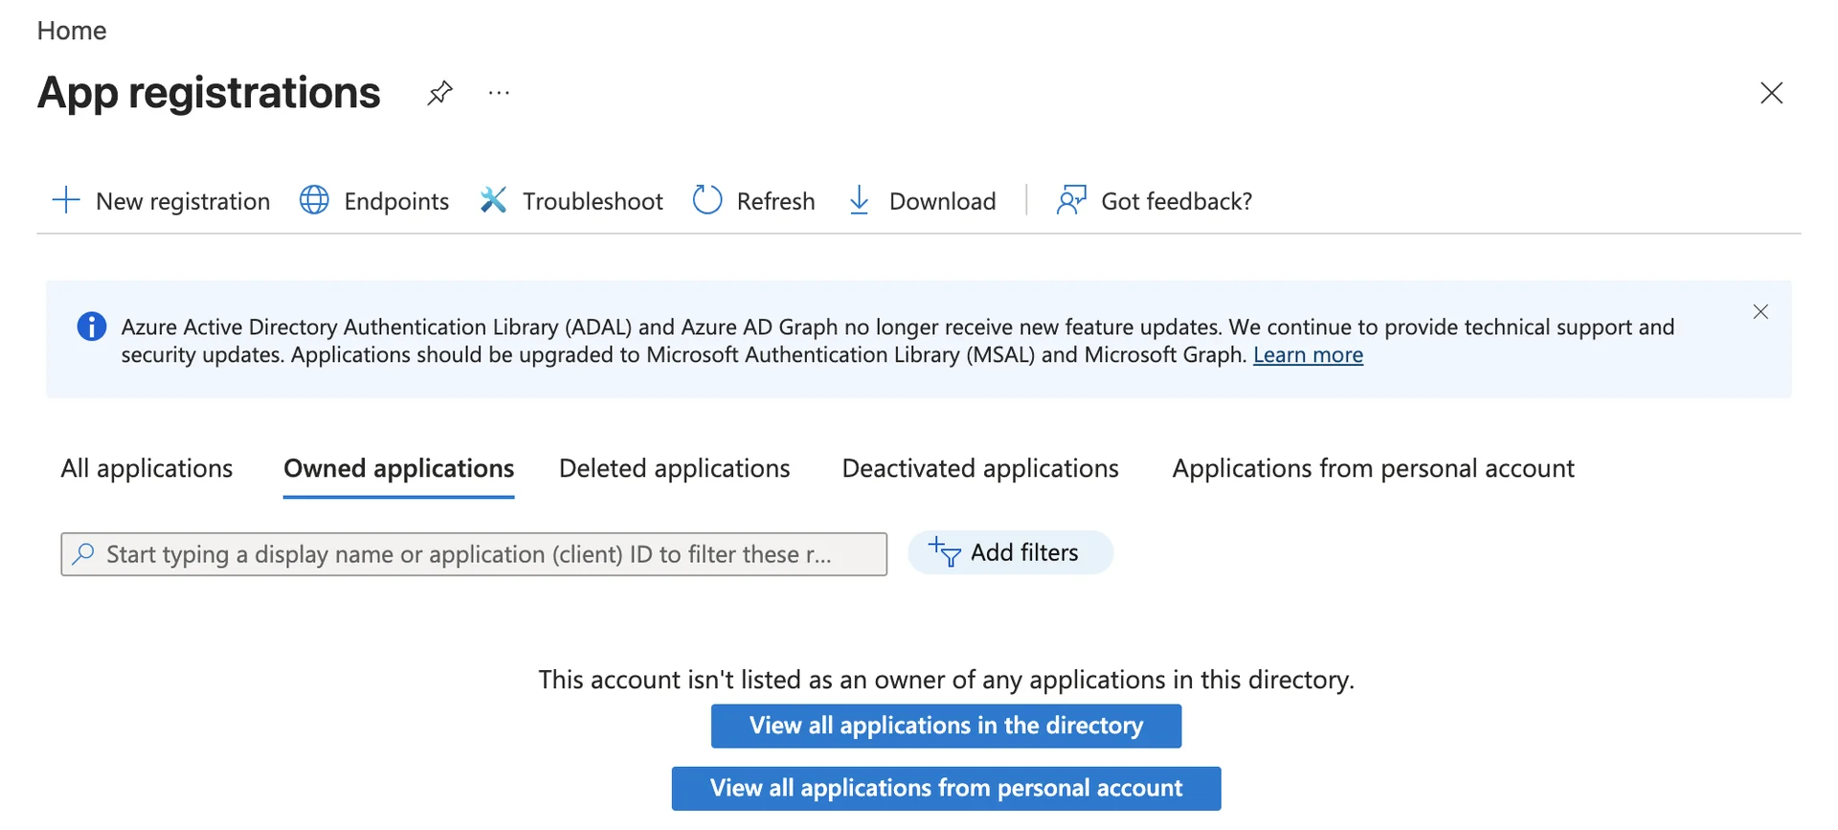Click the Got feedback? label

1177,201
